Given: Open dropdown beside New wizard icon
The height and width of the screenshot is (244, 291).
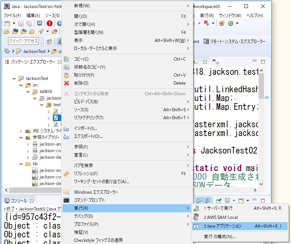Looking at the screenshot, I should [14, 23].
